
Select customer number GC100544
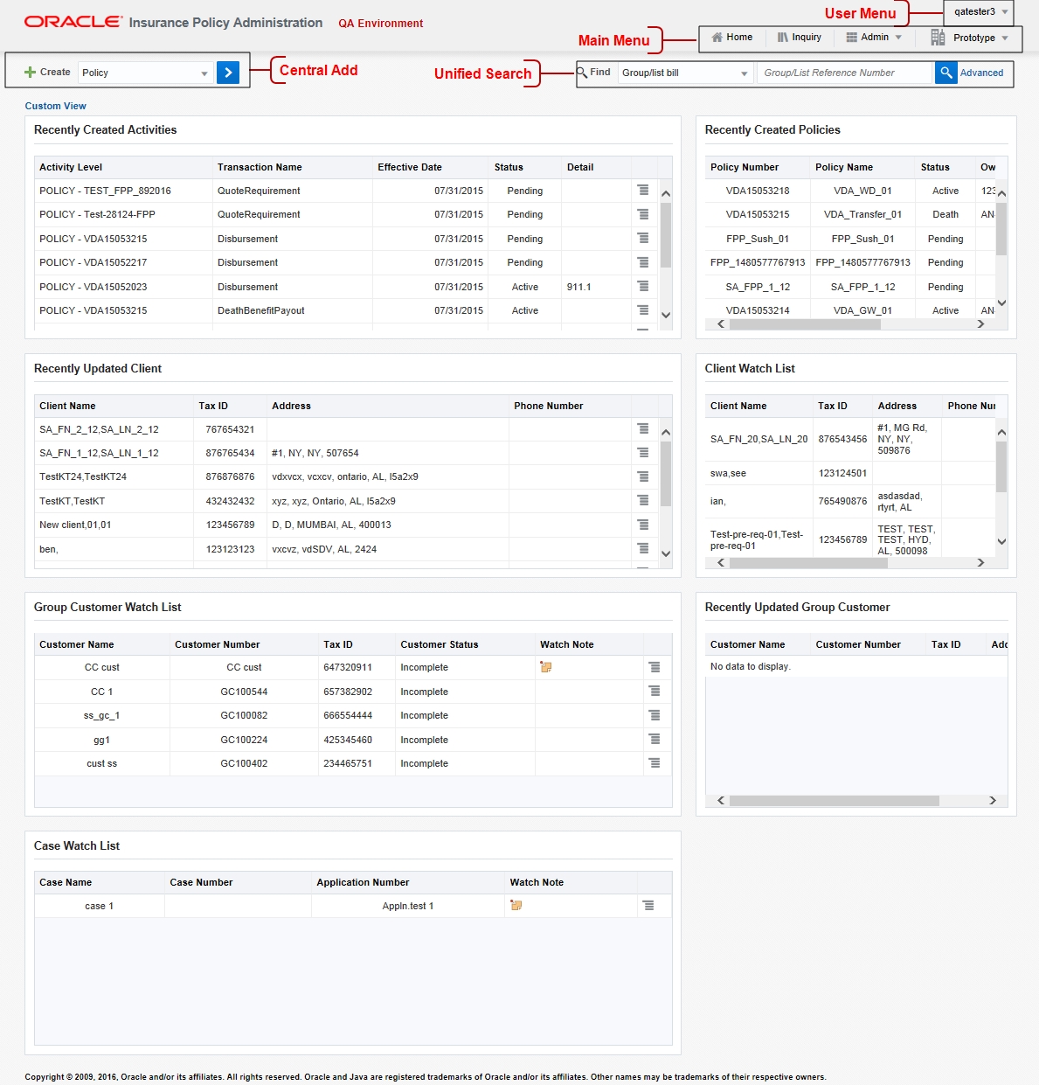(244, 692)
